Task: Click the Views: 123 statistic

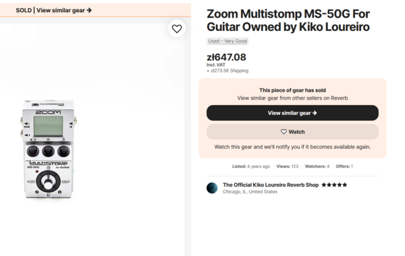Action: tap(288, 166)
